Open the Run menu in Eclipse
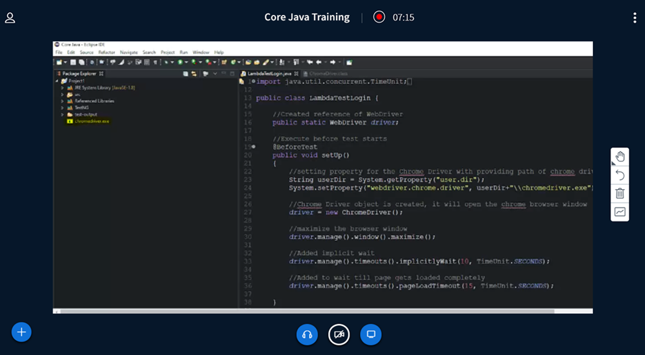 pos(184,52)
